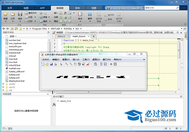189x132 pixels.
Task: Collapse the 详细信息 panel chevron
Action: [48, 94]
